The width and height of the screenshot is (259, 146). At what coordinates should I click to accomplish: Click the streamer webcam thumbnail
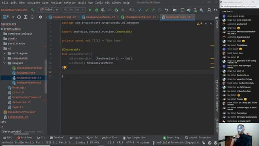click(239, 134)
